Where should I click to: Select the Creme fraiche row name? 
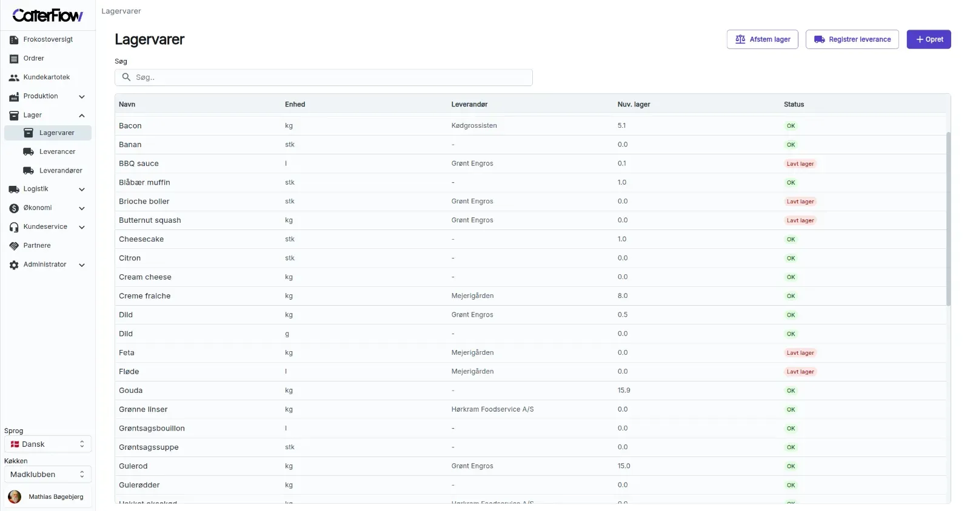(145, 296)
